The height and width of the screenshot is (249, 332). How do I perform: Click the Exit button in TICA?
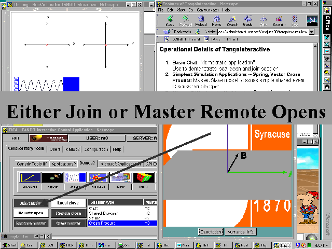click(x=15, y=139)
